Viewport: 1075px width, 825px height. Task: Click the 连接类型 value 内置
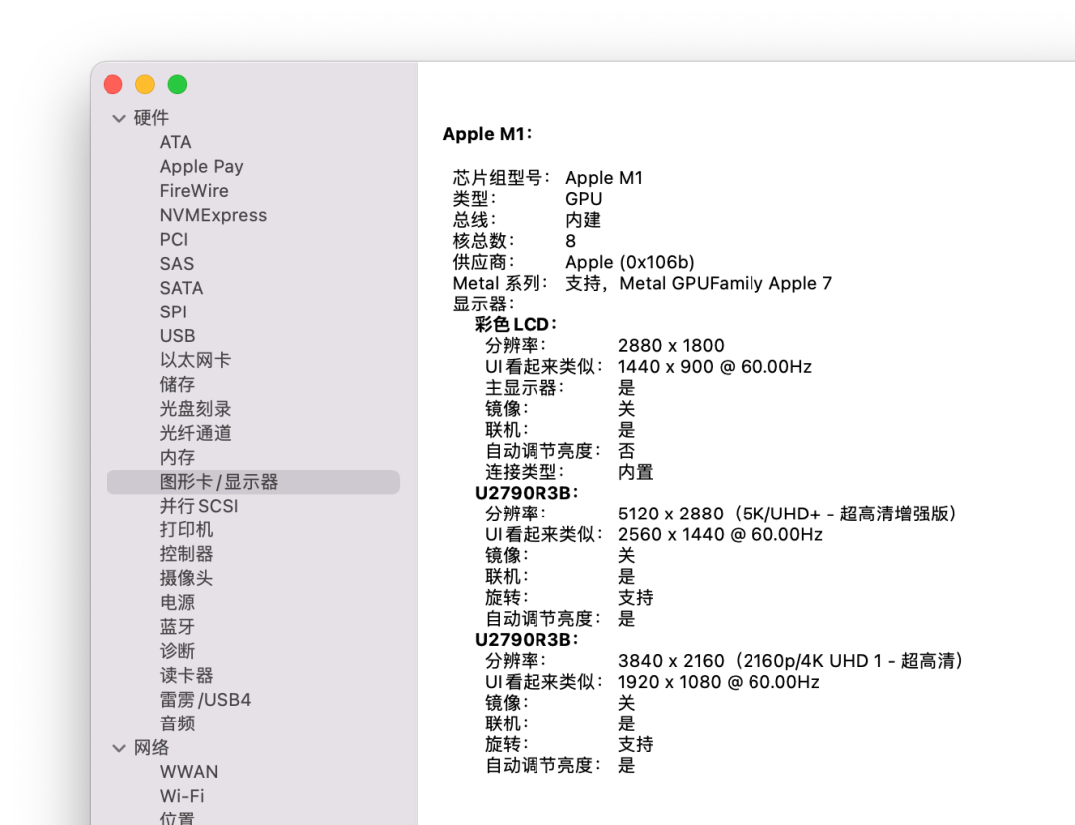click(635, 472)
